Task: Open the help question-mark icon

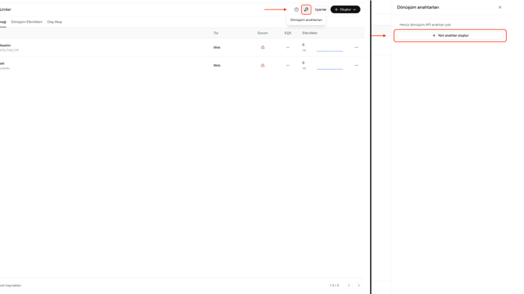Action: click(x=296, y=9)
